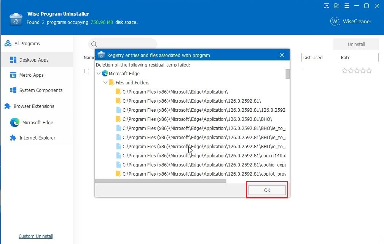Viewport: 384px width, 244px height.
Task: Click the folder icon of the copilot_prov row
Action: tap(118, 174)
